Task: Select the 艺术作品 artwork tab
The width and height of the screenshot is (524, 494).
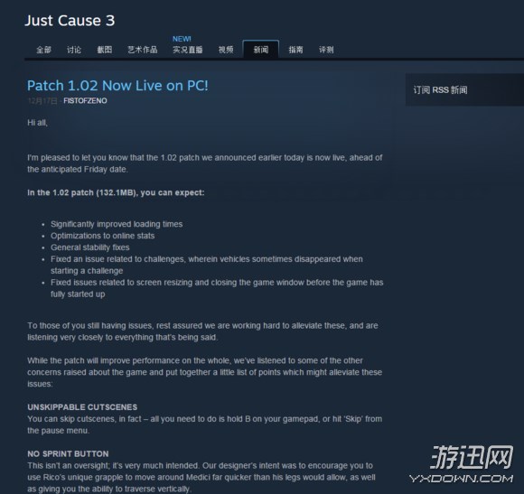Action: (143, 50)
